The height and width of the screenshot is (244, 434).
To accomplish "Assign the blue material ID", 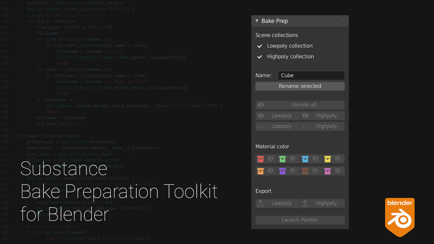I will pos(311,159).
